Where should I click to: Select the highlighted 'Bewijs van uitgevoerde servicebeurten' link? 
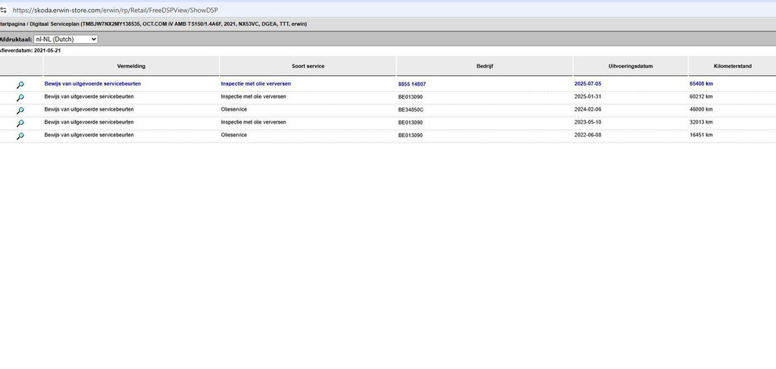(92, 83)
